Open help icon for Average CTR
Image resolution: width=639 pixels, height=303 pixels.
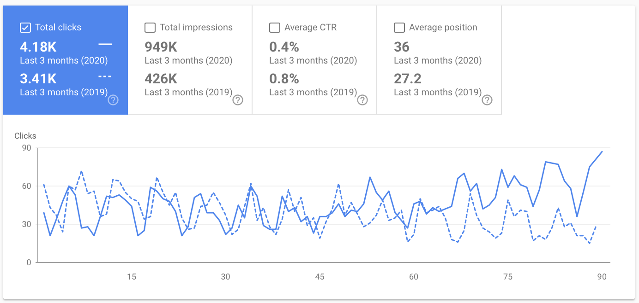click(x=362, y=99)
